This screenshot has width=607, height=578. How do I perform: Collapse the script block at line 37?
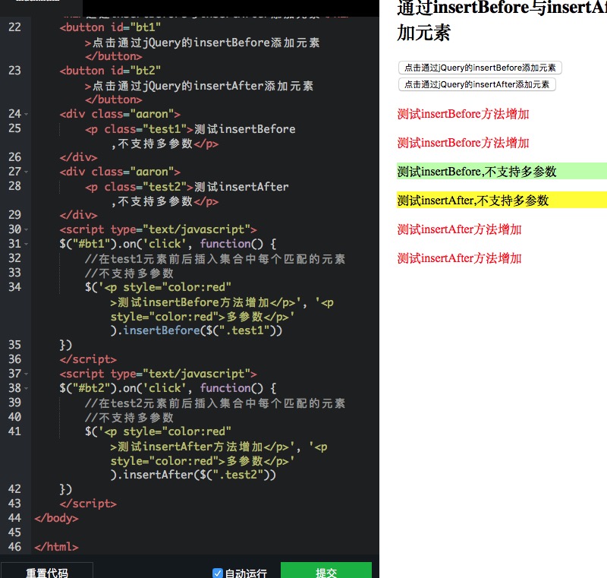click(27, 374)
